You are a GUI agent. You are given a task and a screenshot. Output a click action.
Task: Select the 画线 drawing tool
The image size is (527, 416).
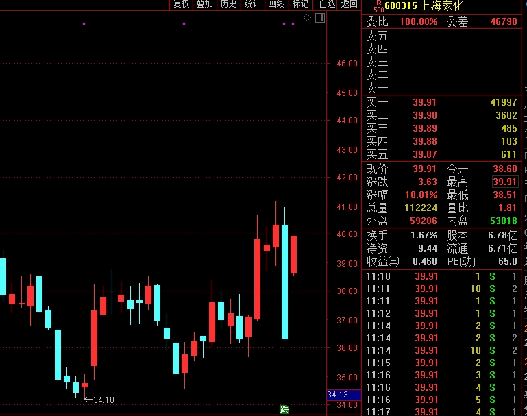point(276,4)
